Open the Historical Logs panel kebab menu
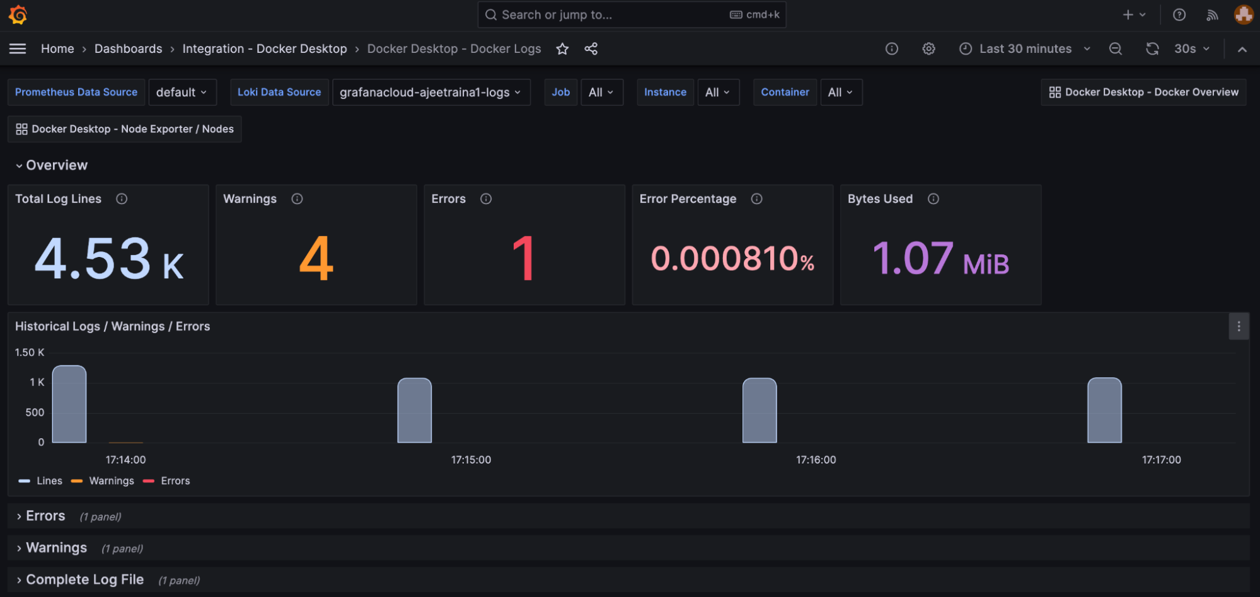The width and height of the screenshot is (1260, 597). tap(1239, 326)
